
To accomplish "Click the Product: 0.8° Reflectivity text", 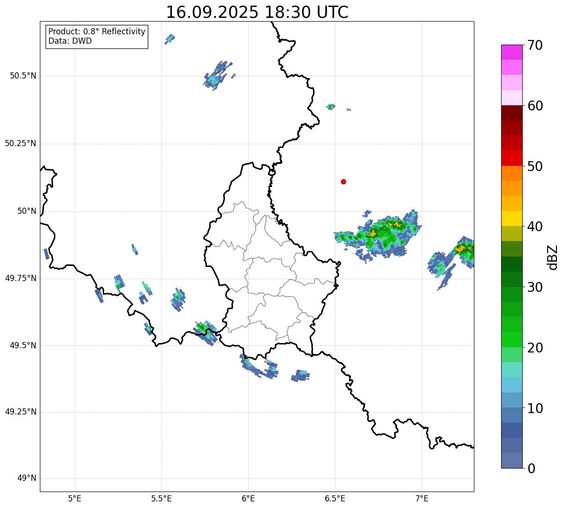I will (97, 31).
